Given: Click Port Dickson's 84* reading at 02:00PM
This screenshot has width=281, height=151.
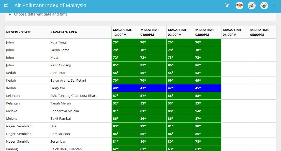Looking at the screenshot, I should pos(180,134).
